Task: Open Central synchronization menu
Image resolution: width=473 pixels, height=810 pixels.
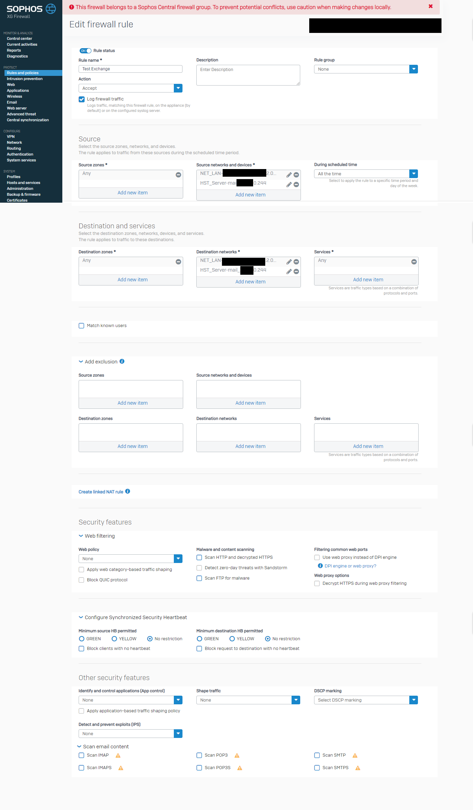Action: 28,120
